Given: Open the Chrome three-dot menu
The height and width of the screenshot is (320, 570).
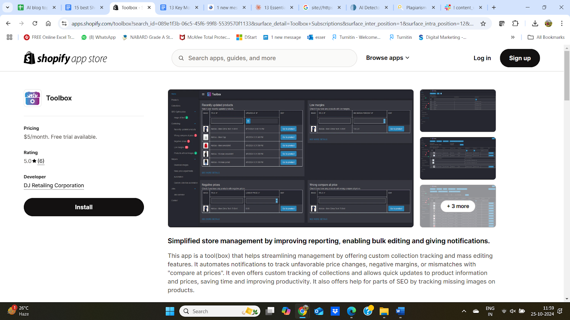Looking at the screenshot, I should tap(562, 23).
